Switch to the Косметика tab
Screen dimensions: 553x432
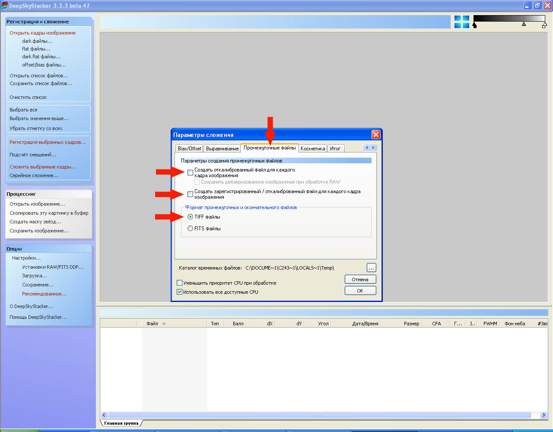tap(312, 149)
